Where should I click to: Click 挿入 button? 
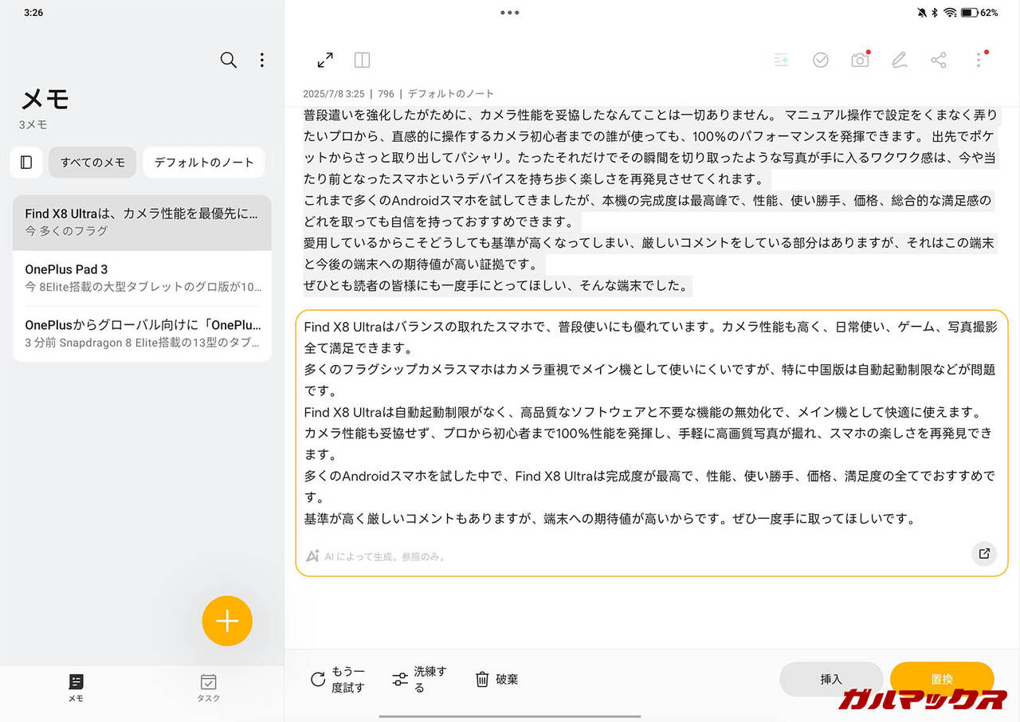(x=830, y=679)
